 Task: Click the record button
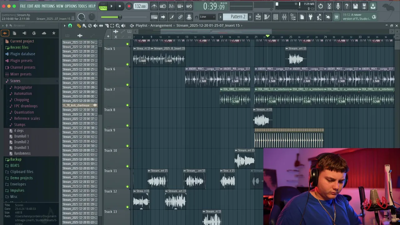pyautogui.click(x=129, y=6)
